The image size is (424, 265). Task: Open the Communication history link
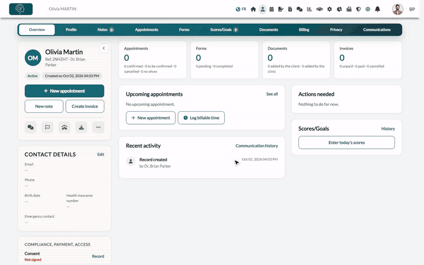tap(257, 146)
